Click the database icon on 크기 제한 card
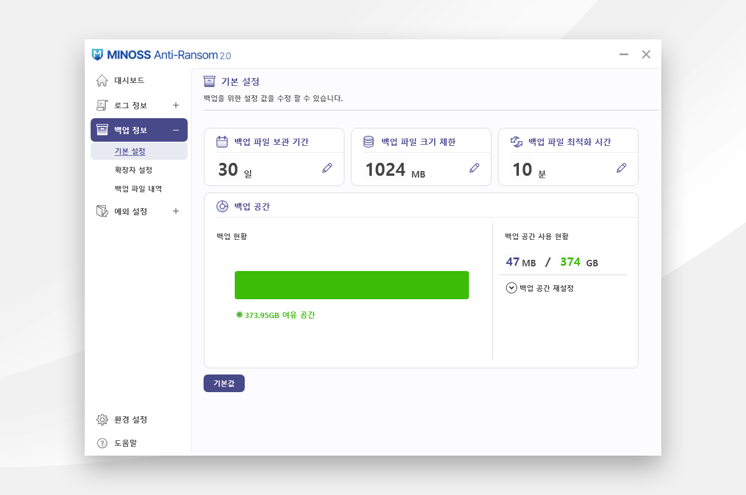Screen dimensions: 746x495 [x=369, y=142]
